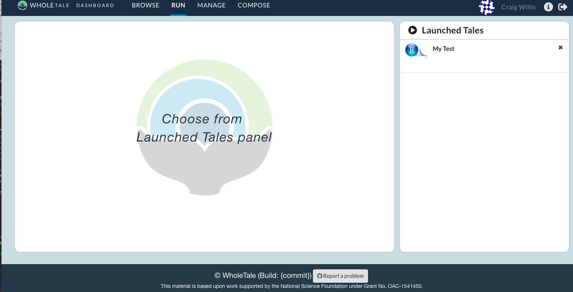The image size is (573, 292).
Task: Navigate to the COMPOSE page
Action: click(254, 5)
